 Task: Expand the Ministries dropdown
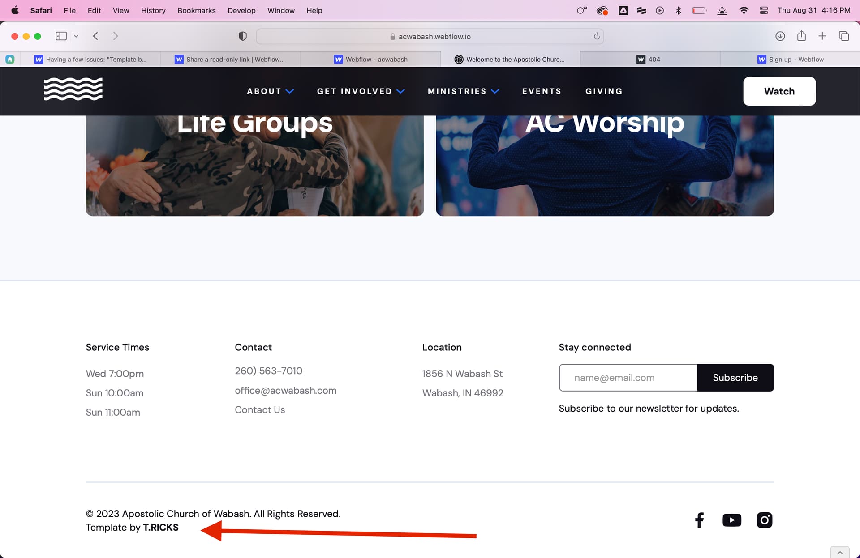(463, 91)
